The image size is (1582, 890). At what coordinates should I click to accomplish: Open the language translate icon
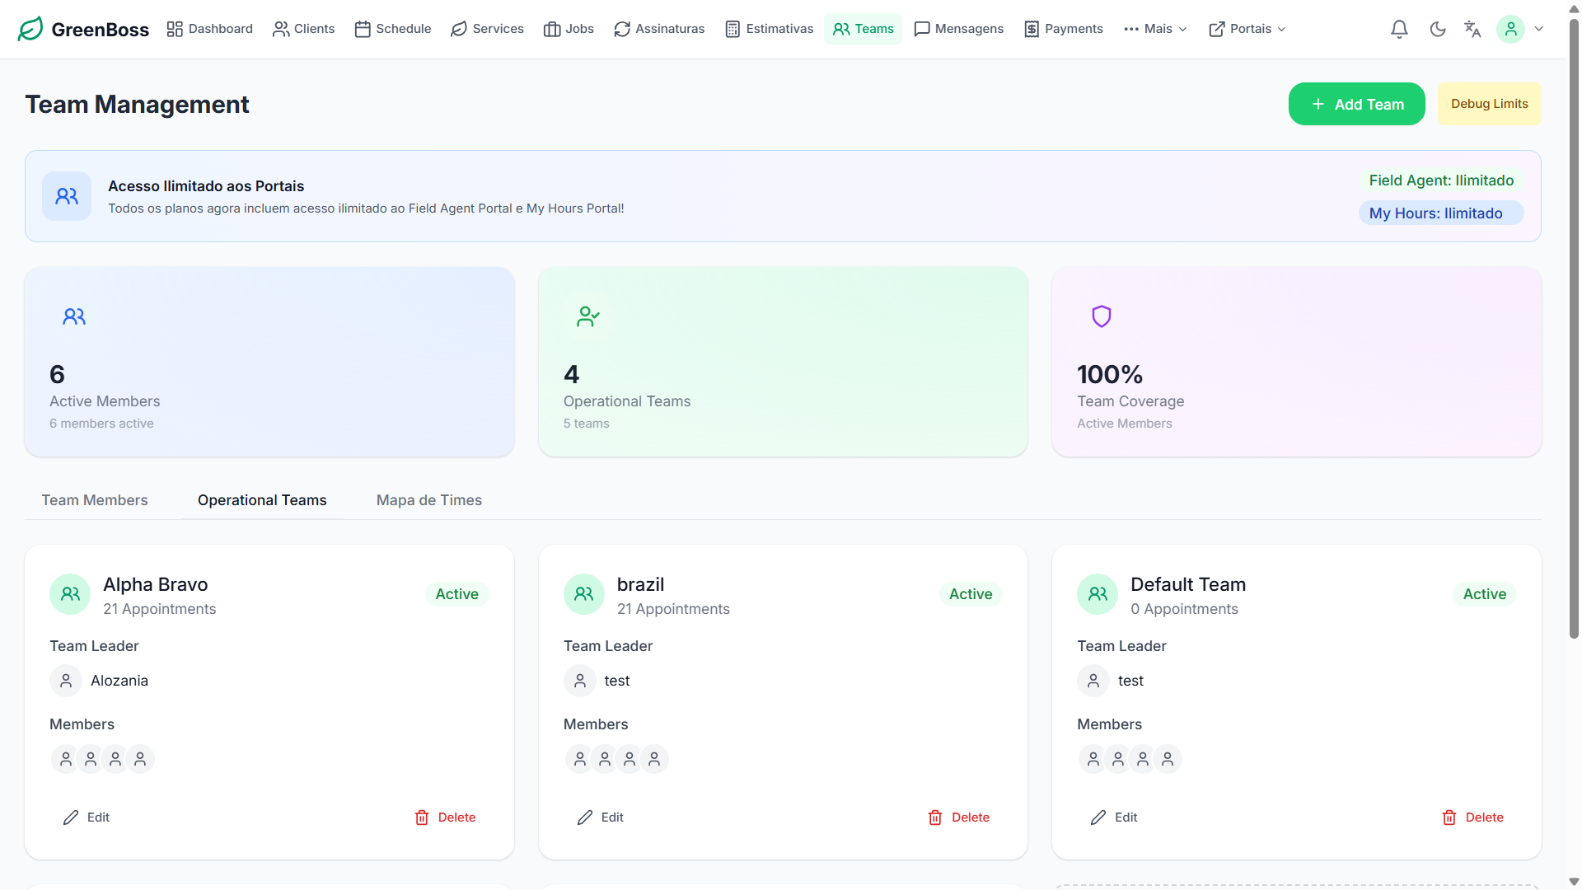pyautogui.click(x=1472, y=30)
